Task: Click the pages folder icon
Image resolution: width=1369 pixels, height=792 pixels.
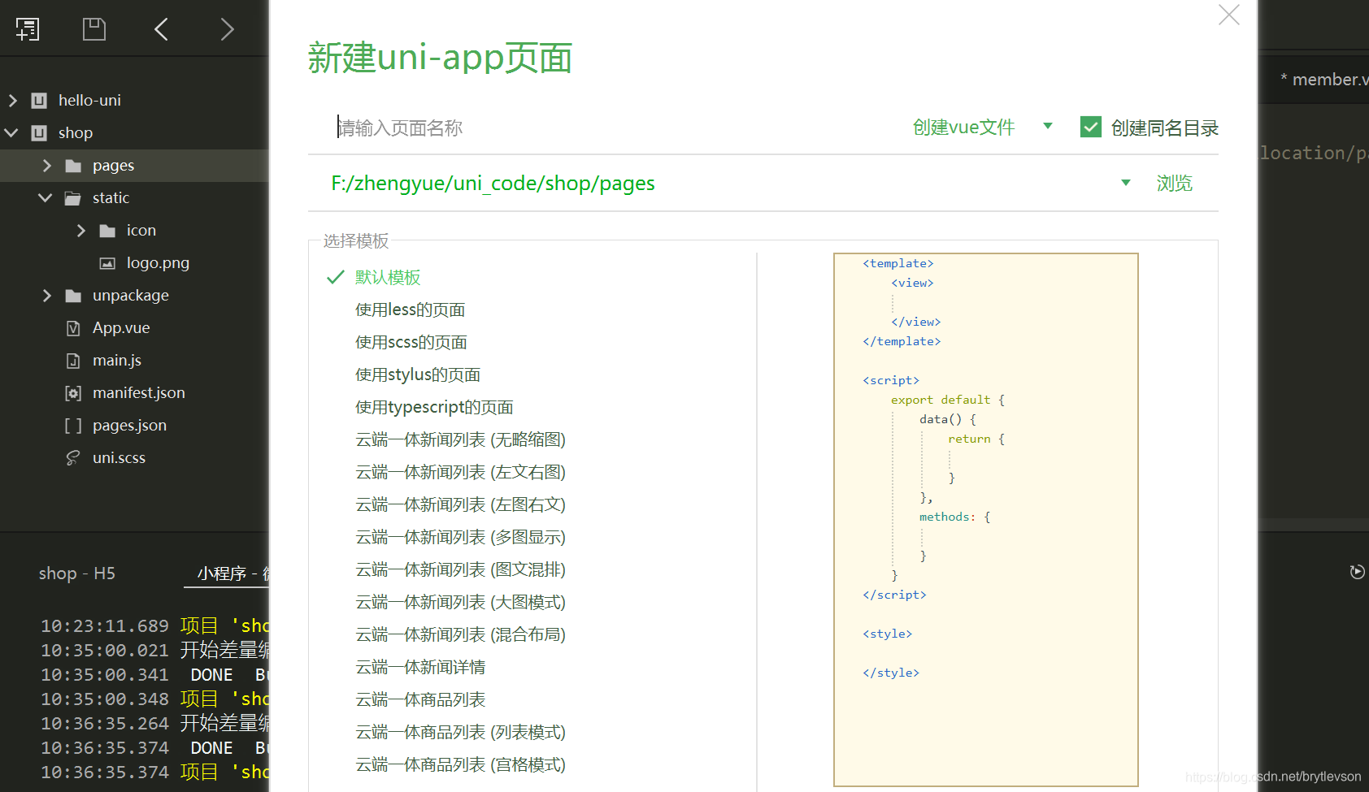Action: pos(73,166)
